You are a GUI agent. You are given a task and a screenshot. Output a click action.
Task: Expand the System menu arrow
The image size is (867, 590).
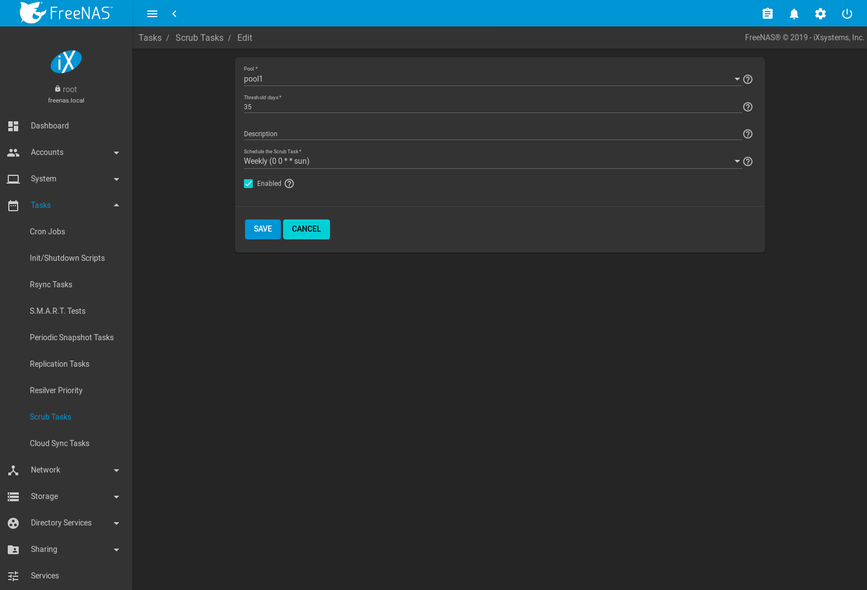pyautogui.click(x=116, y=179)
